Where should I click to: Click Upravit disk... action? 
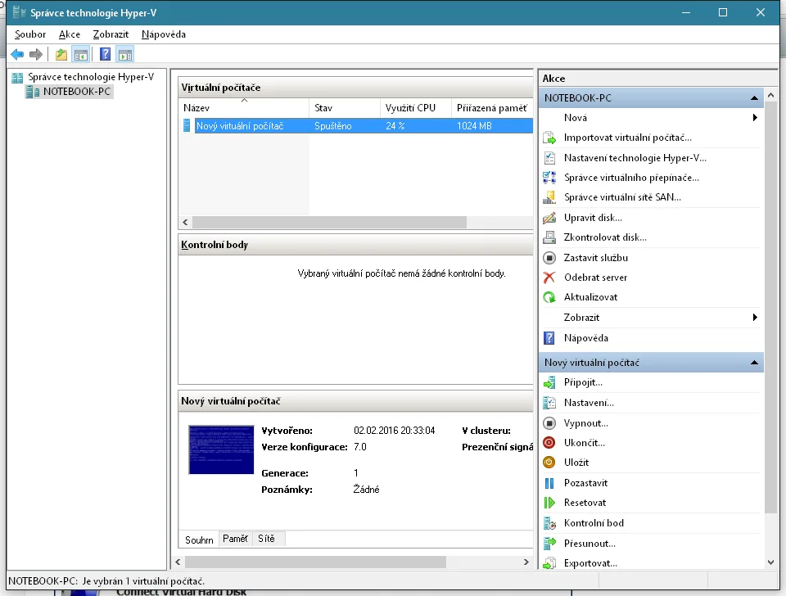click(x=593, y=218)
